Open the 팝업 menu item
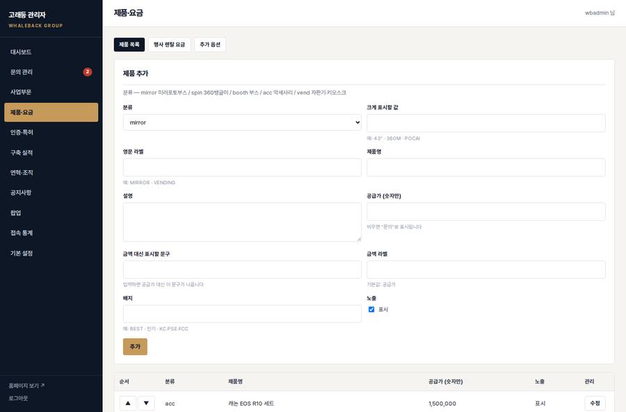This screenshot has width=626, height=412. tap(51, 213)
